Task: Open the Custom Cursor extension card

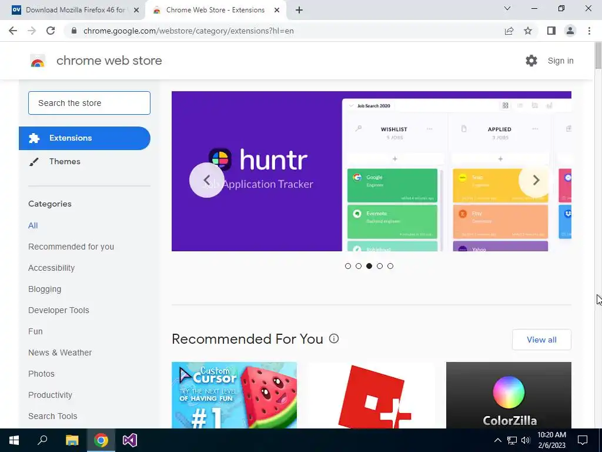Action: point(234,395)
